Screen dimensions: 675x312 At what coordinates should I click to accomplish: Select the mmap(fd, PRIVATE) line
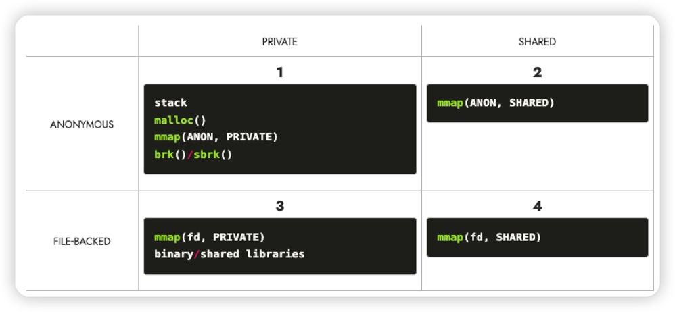click(209, 237)
